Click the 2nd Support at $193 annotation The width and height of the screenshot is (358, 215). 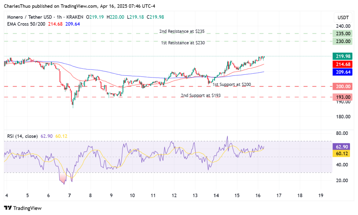201,95
